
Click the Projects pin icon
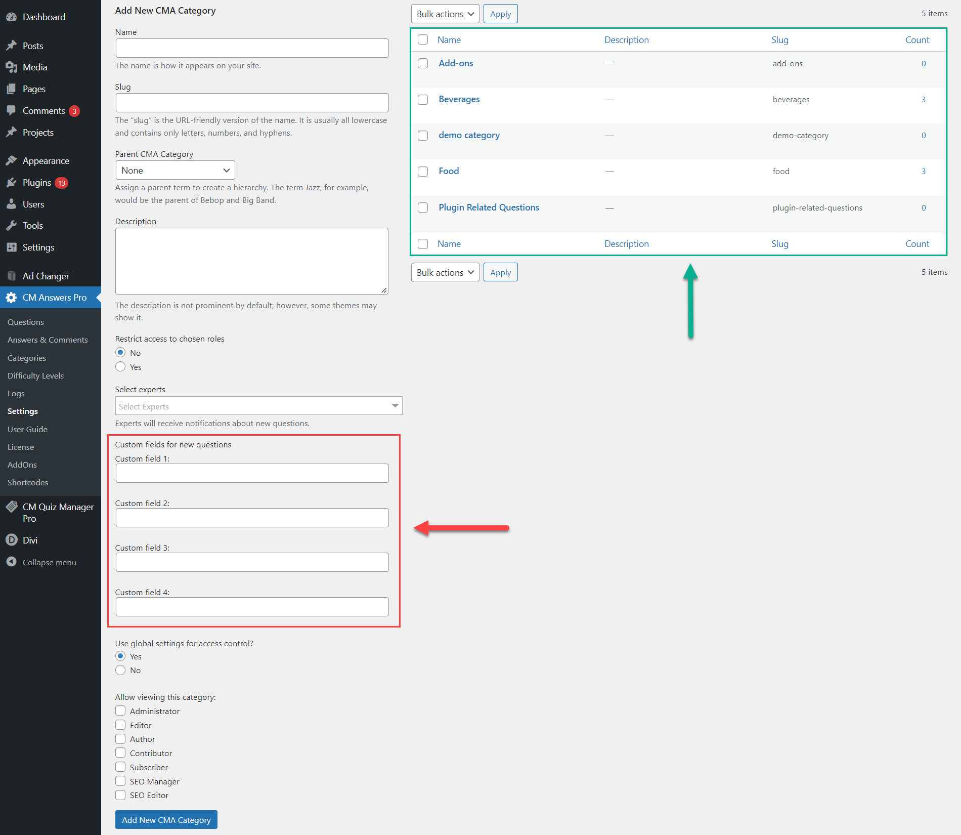(12, 132)
